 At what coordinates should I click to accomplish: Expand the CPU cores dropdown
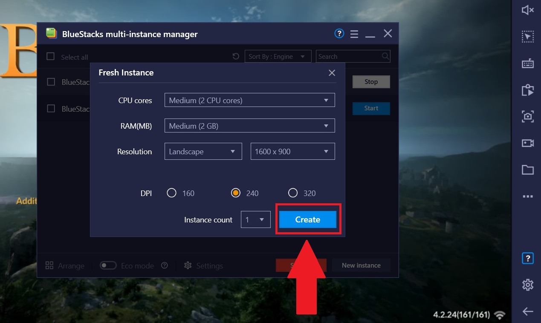249,101
